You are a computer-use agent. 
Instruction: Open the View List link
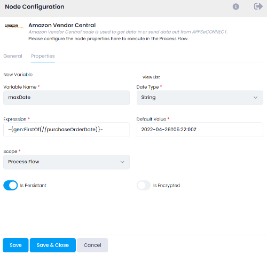pos(151,77)
